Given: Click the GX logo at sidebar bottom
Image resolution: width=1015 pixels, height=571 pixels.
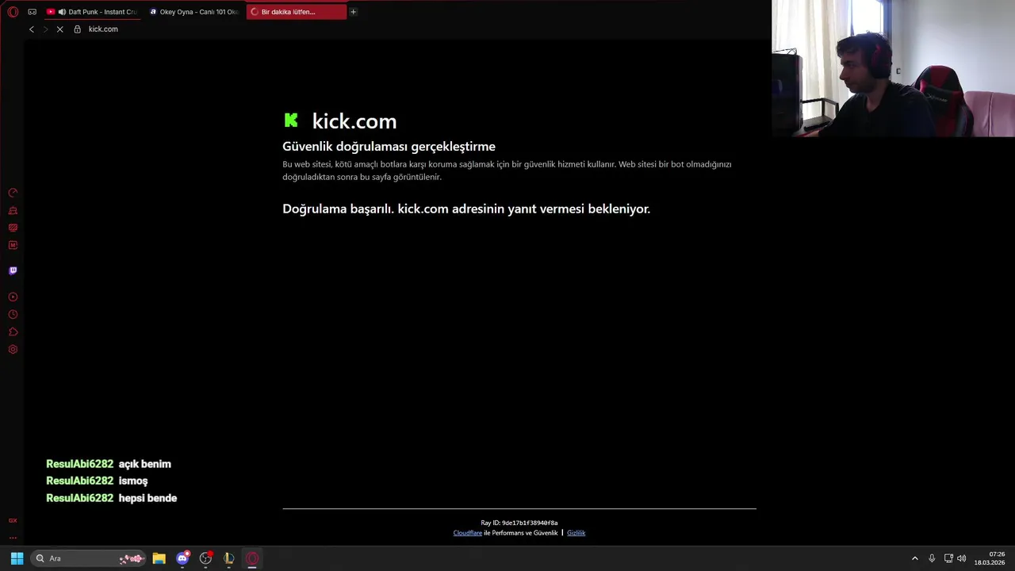Looking at the screenshot, I should pyautogui.click(x=13, y=520).
